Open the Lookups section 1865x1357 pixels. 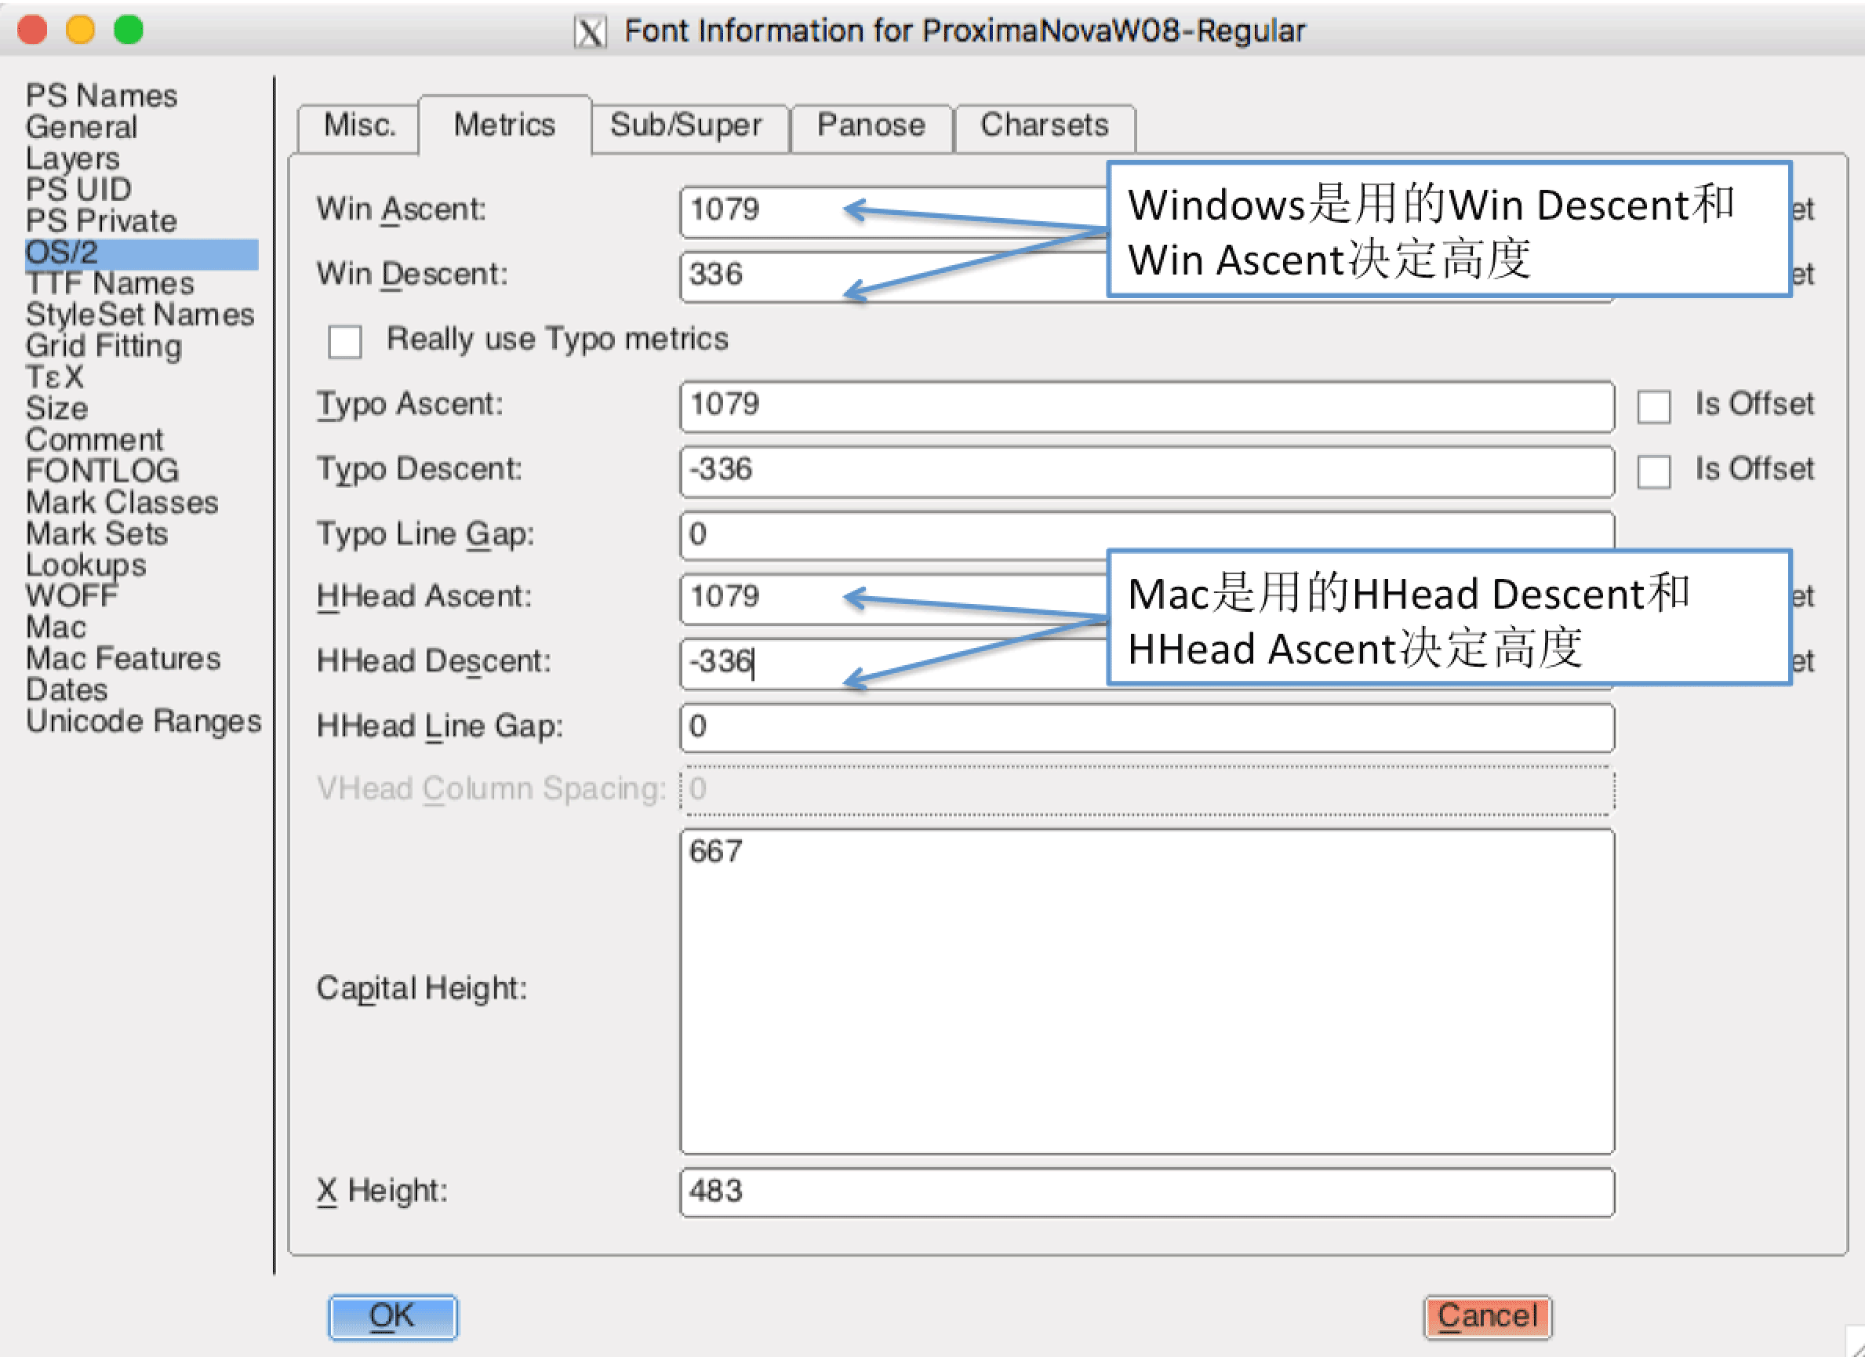click(85, 565)
